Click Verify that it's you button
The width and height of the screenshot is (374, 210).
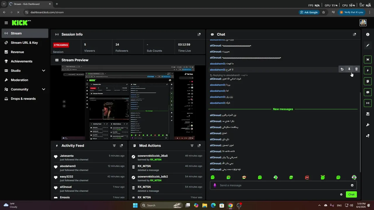click(x=352, y=12)
